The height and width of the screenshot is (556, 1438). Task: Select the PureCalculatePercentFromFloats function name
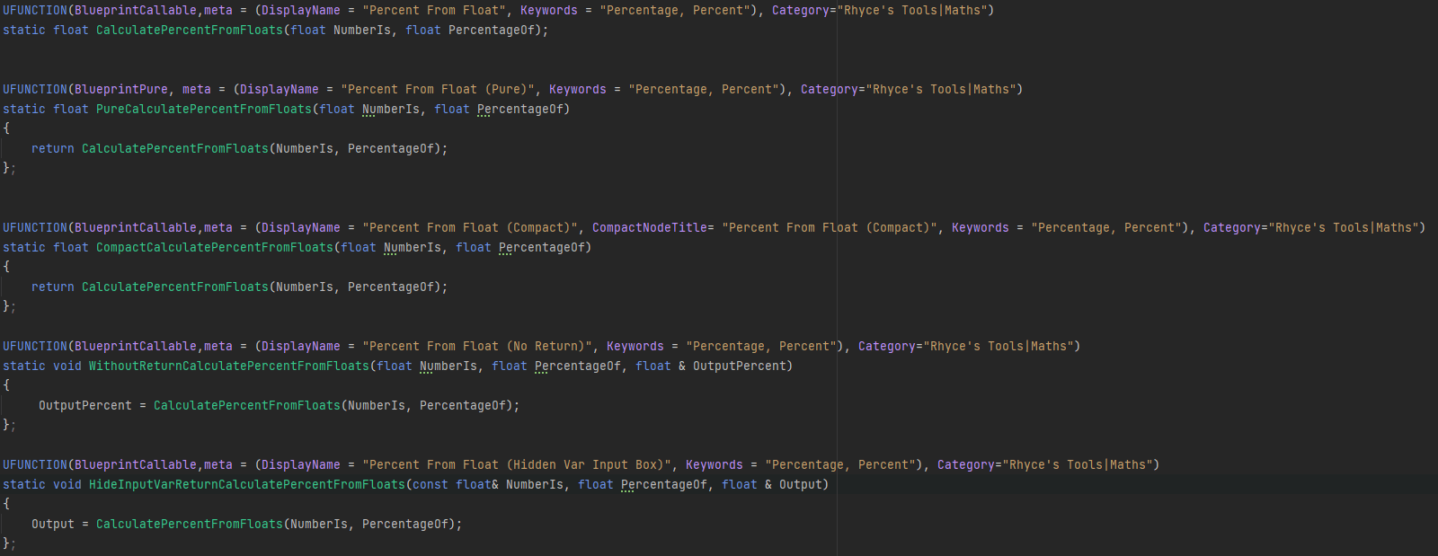pyautogui.click(x=204, y=109)
